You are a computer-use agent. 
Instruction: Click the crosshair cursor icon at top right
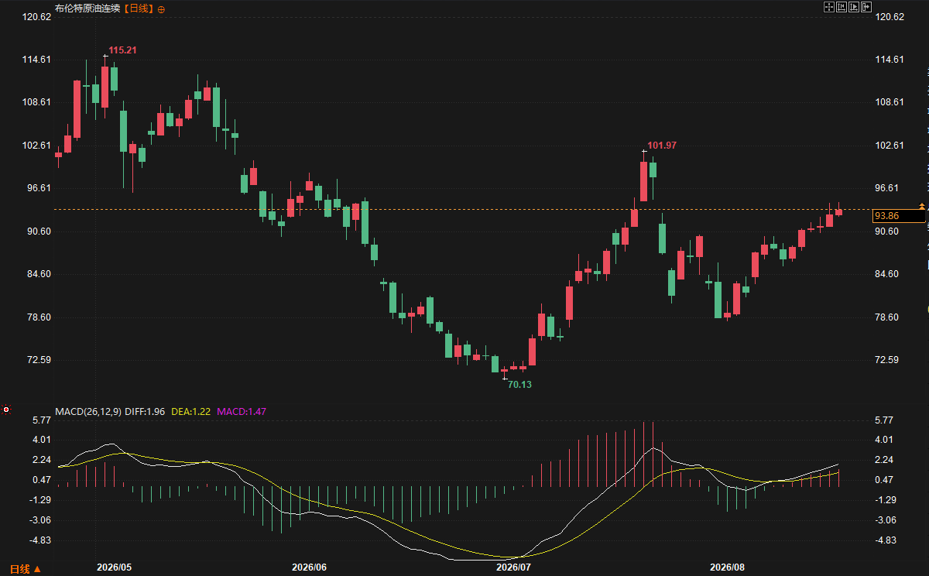coord(828,7)
